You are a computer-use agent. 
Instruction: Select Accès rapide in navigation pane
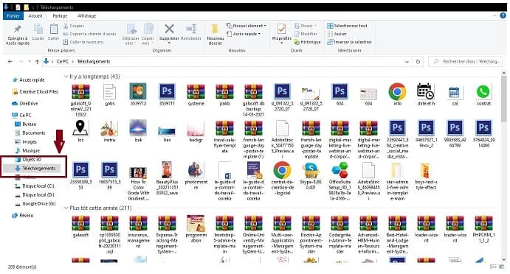pos(28,80)
